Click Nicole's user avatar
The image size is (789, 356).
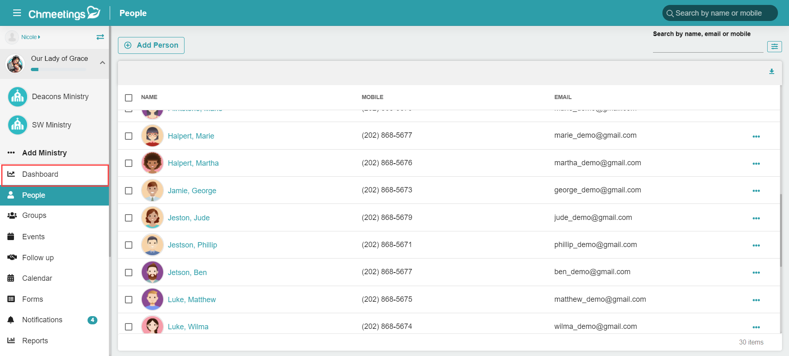click(12, 37)
